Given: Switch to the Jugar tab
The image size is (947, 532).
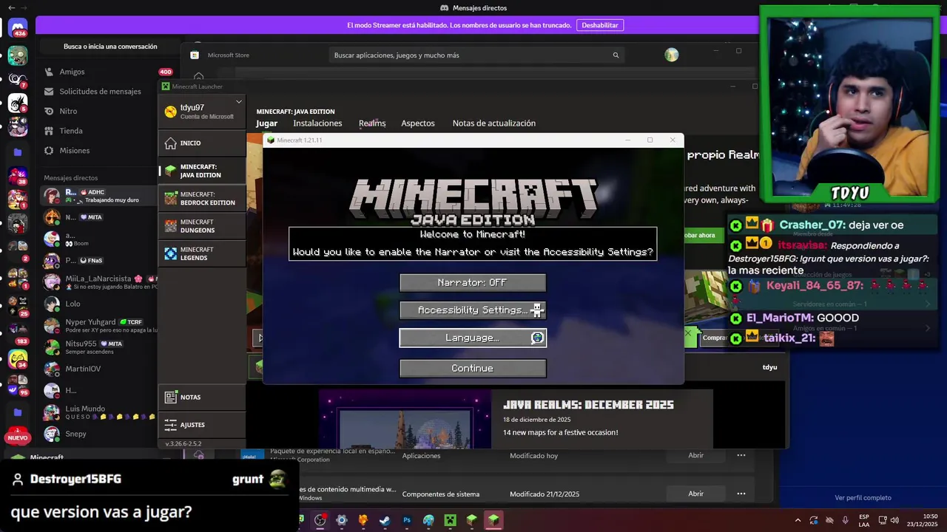Looking at the screenshot, I should pos(266,123).
